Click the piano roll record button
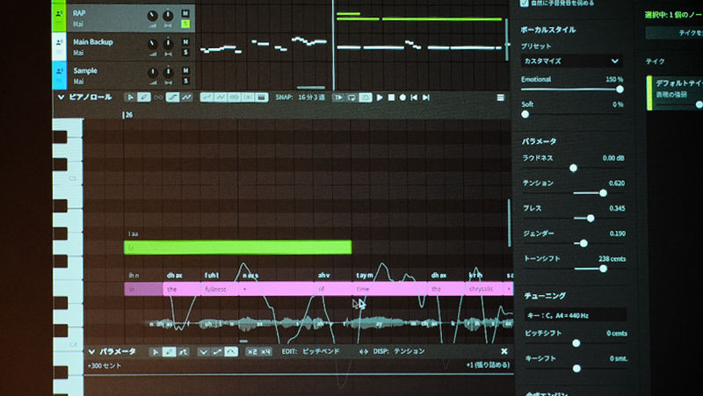This screenshot has height=396, width=703. click(402, 97)
